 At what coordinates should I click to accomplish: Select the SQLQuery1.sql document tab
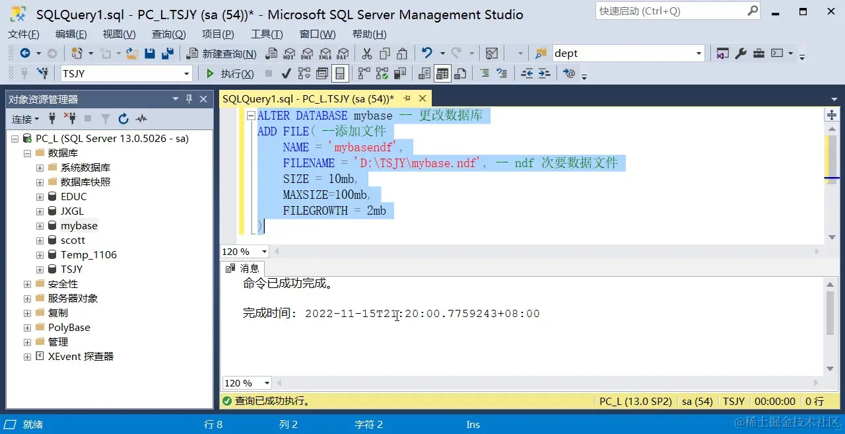(308, 98)
